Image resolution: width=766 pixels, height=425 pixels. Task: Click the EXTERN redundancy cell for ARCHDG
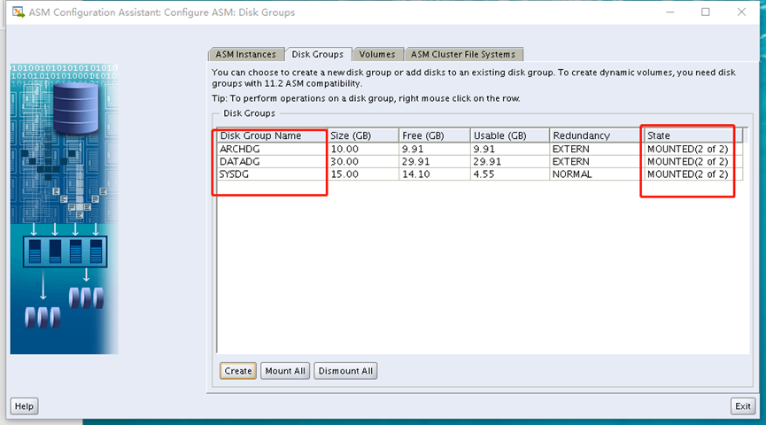coord(597,149)
